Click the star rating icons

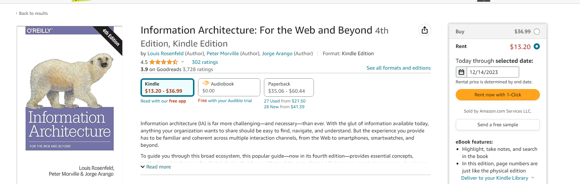[x=164, y=62]
